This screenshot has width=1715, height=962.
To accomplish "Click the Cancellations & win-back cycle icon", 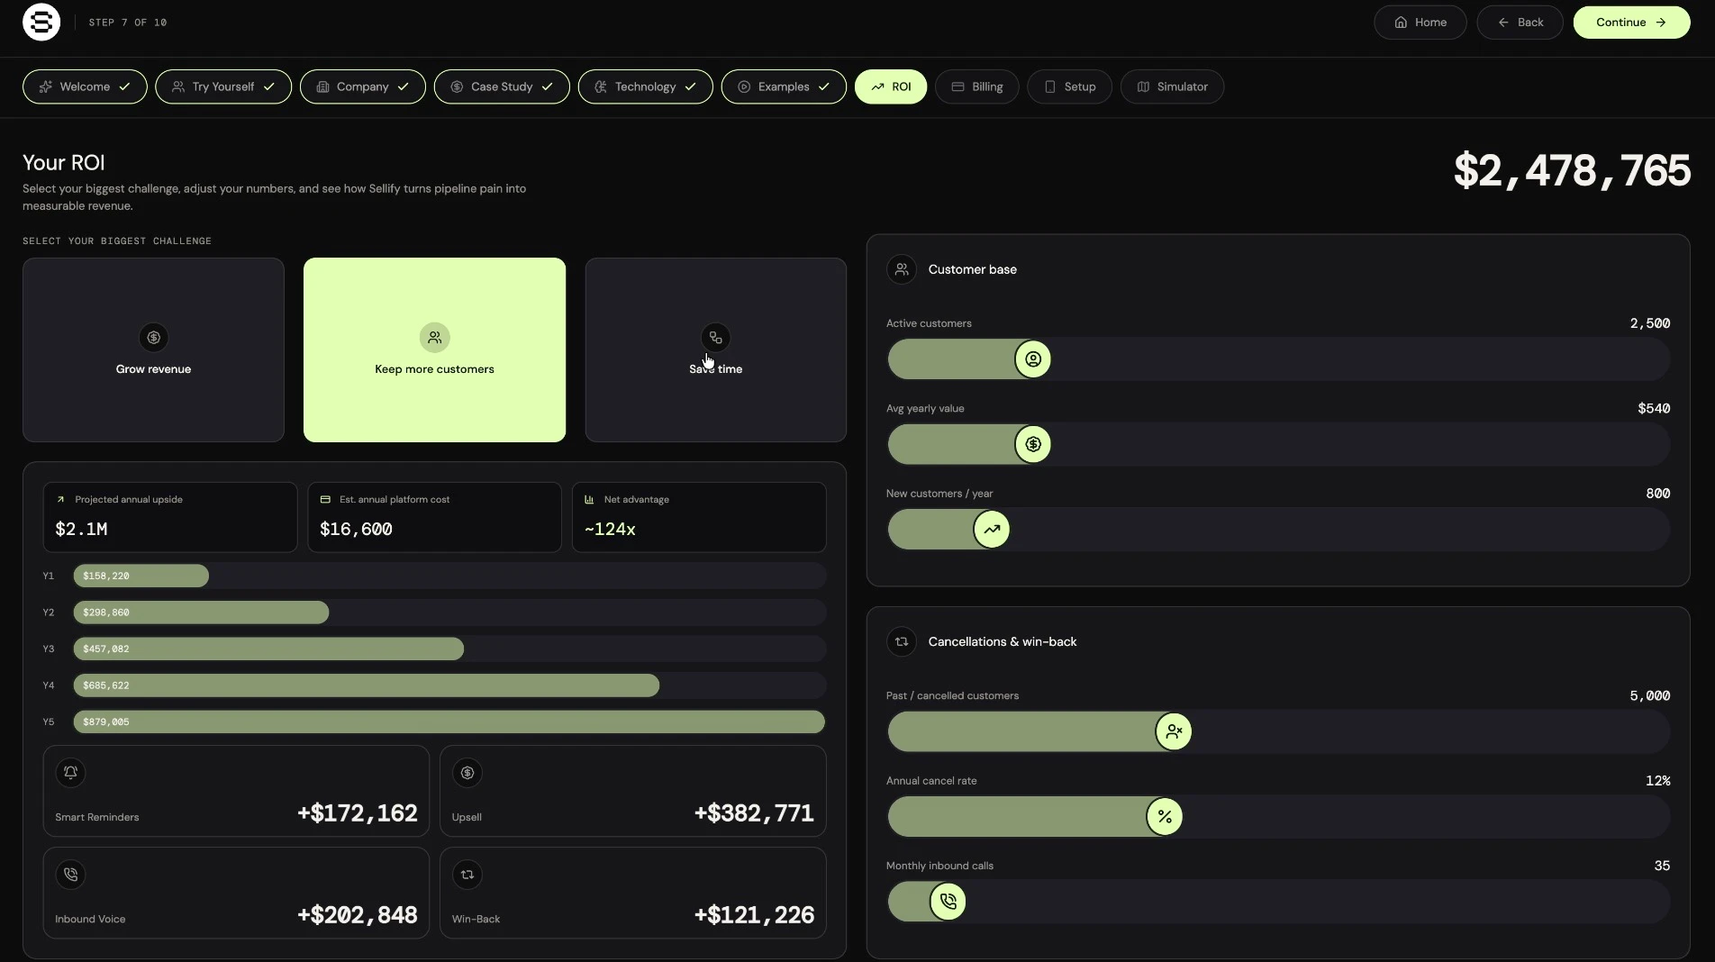I will point(902,641).
